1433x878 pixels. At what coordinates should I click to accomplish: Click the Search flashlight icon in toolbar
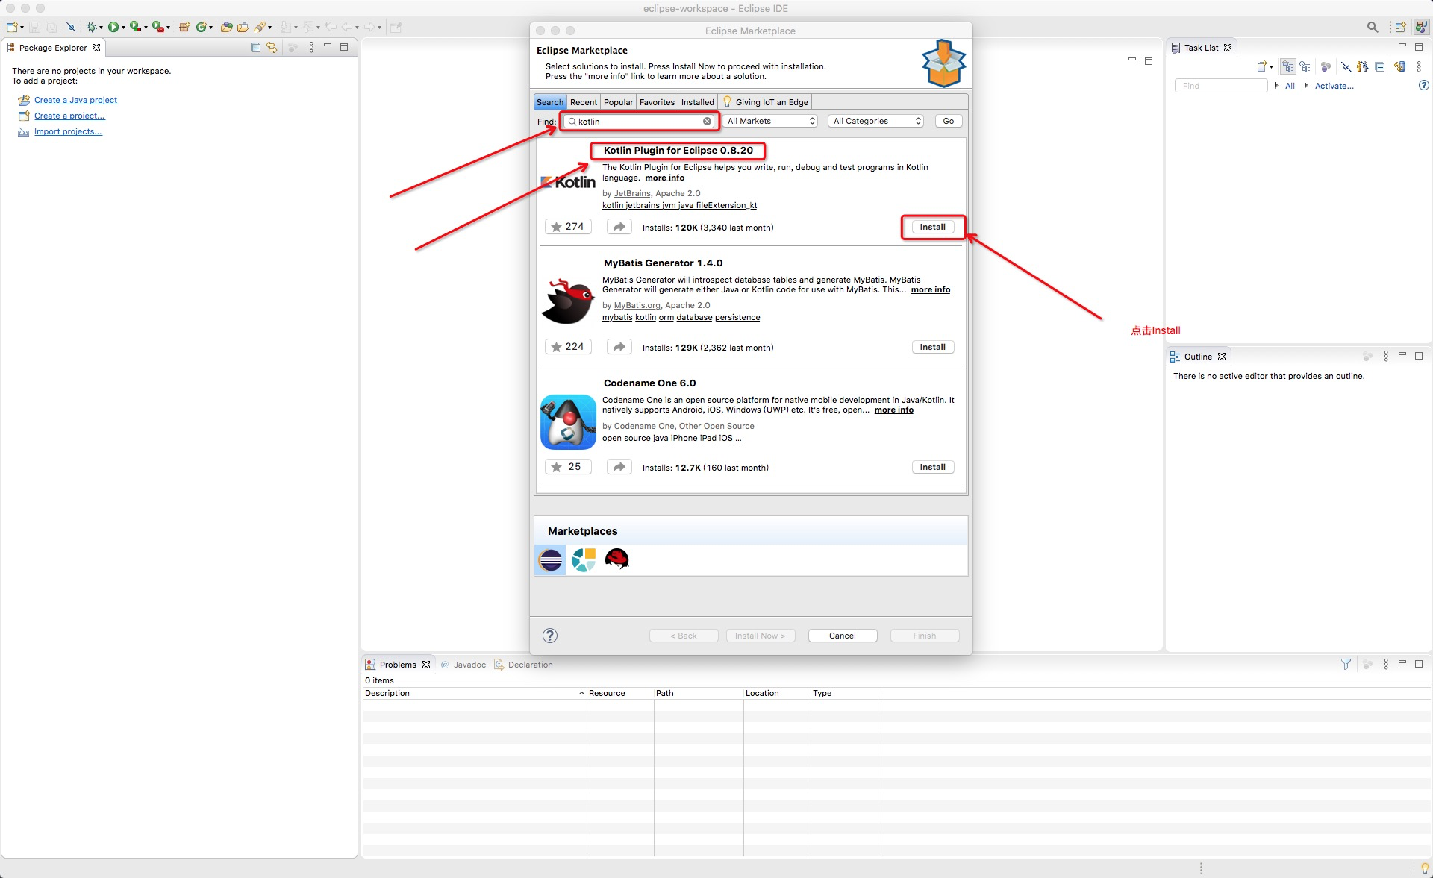(x=260, y=27)
